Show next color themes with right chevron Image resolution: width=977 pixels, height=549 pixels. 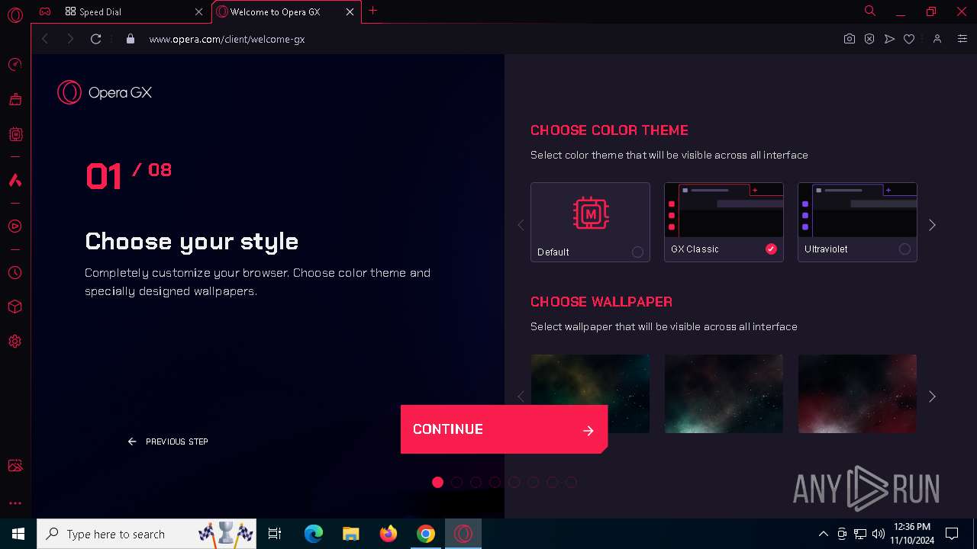[932, 225]
